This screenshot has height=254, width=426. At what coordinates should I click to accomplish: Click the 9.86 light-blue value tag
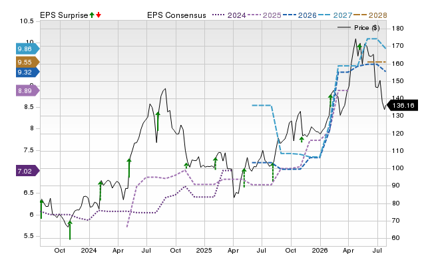28,49
